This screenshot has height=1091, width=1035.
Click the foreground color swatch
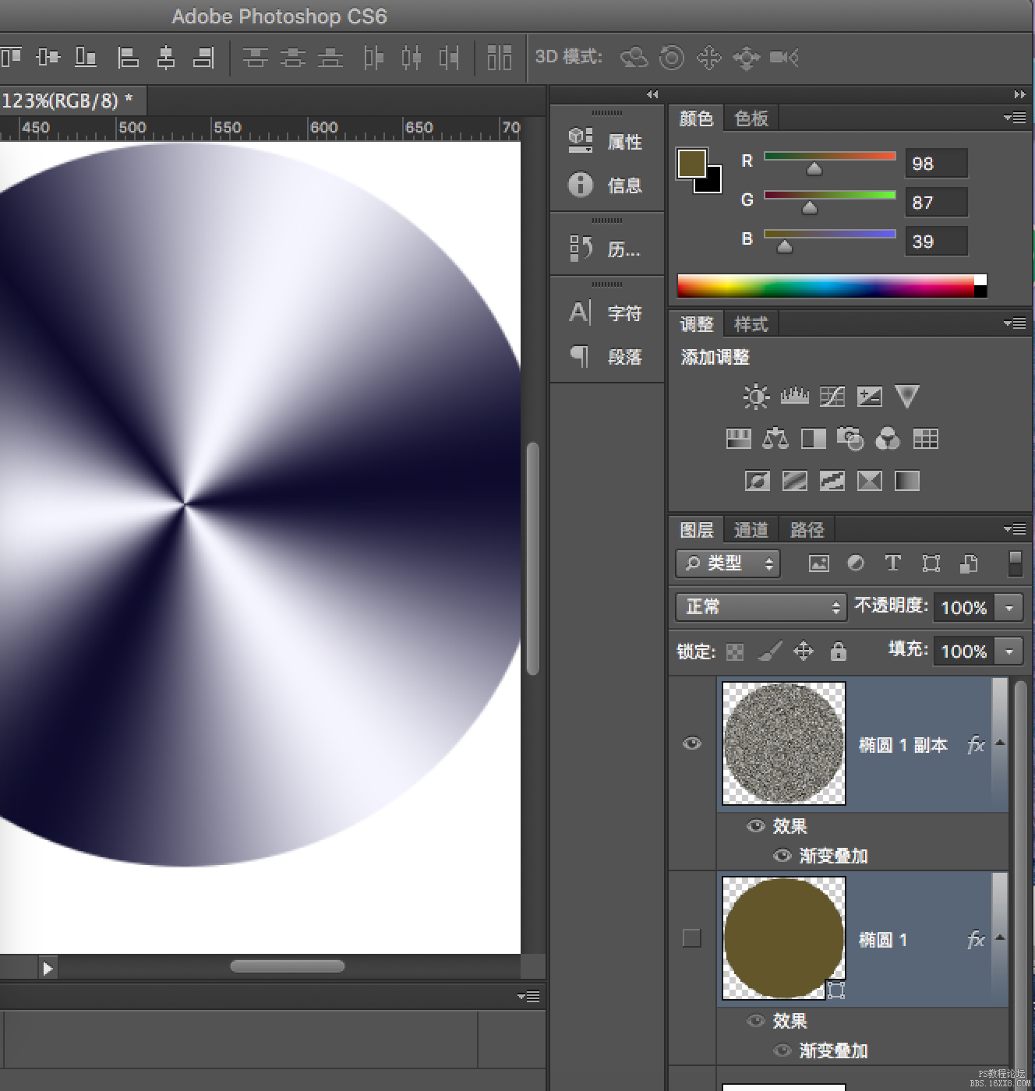[x=691, y=164]
